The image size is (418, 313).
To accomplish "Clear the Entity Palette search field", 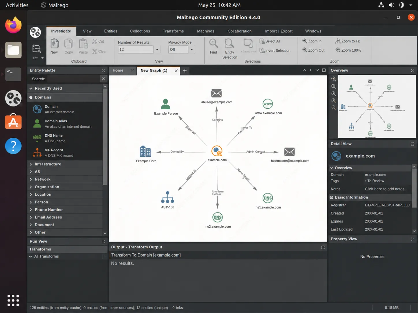I will [x=103, y=79].
